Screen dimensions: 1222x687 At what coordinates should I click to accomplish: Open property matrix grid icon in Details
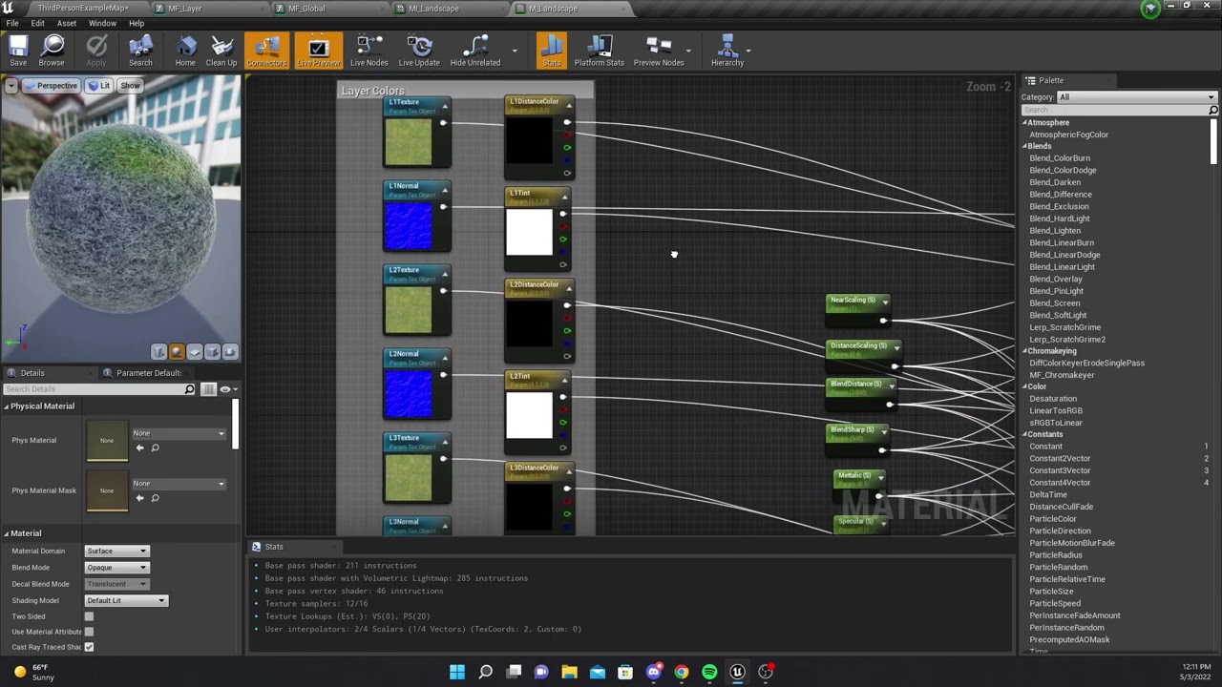[208, 389]
